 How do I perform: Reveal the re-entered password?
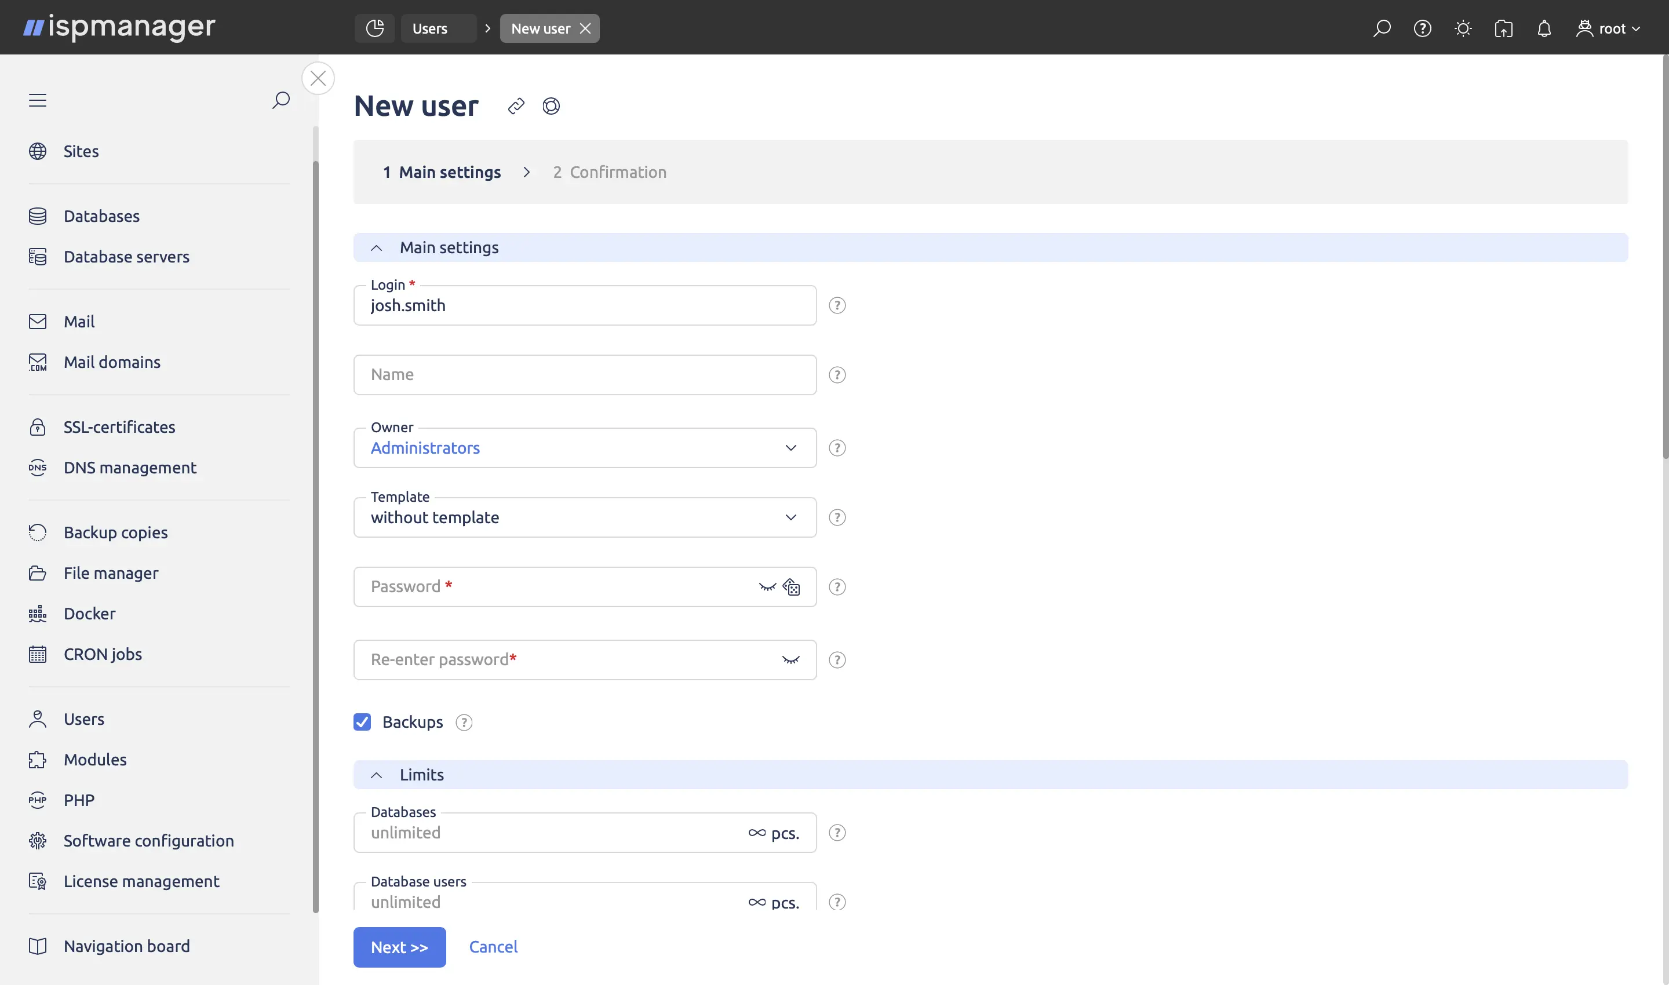(790, 660)
